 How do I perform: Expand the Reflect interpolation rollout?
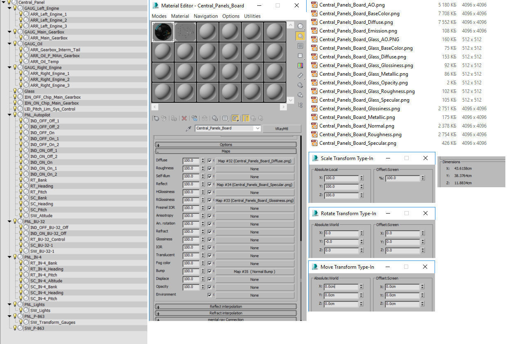coord(226,307)
